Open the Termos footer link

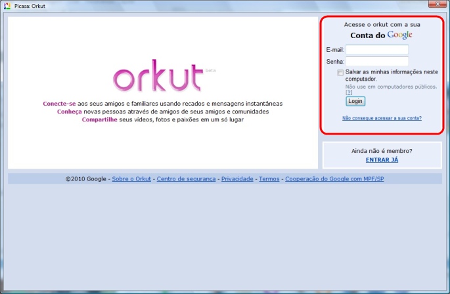[269, 179]
